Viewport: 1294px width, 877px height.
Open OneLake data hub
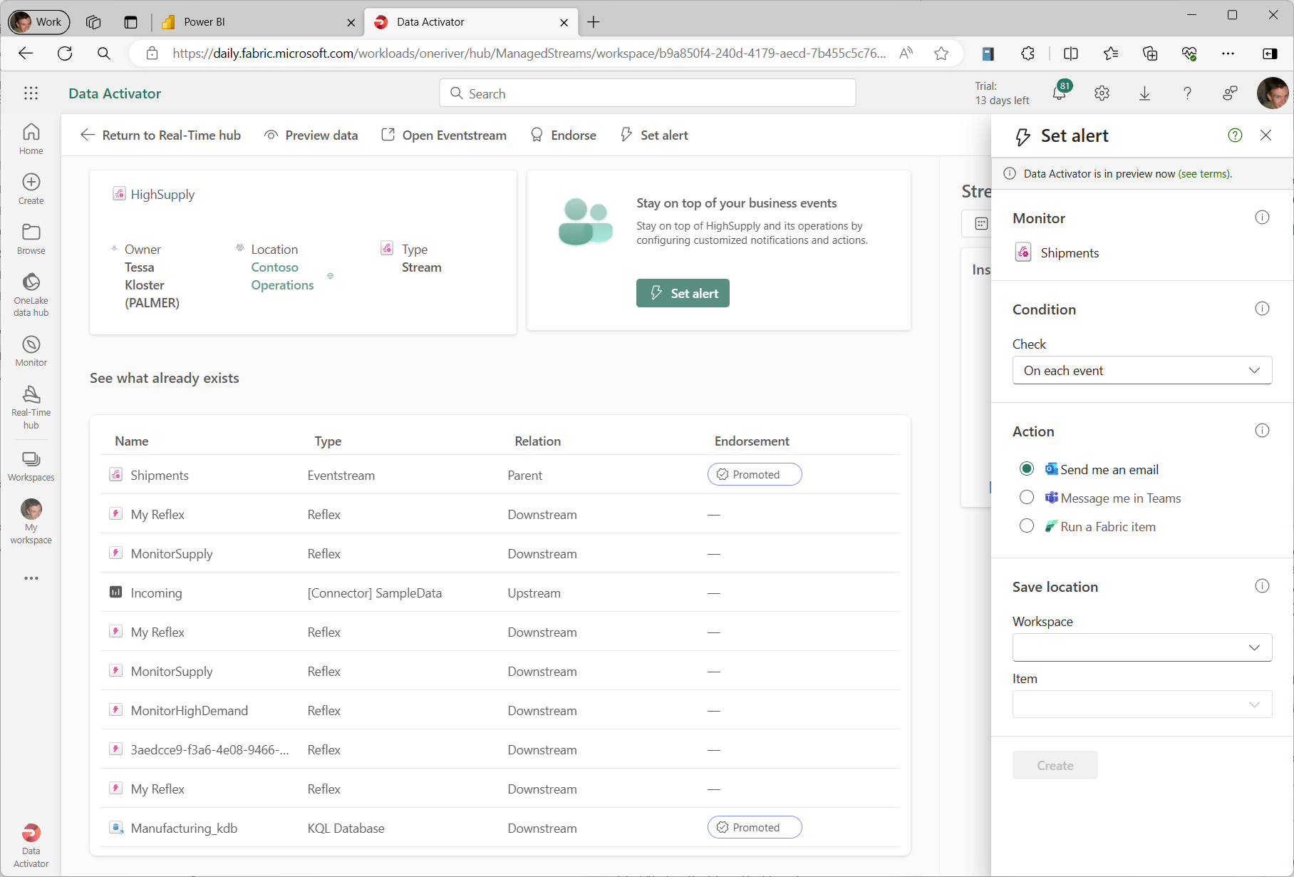pyautogui.click(x=31, y=294)
